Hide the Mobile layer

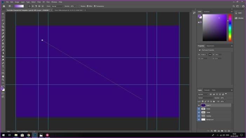pyautogui.click(x=199, y=109)
